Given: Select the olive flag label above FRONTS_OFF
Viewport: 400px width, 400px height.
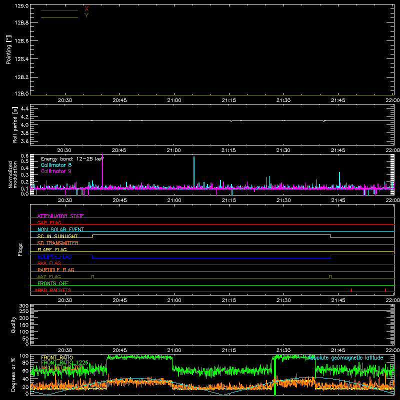Looking at the screenshot, I should click(x=49, y=276).
